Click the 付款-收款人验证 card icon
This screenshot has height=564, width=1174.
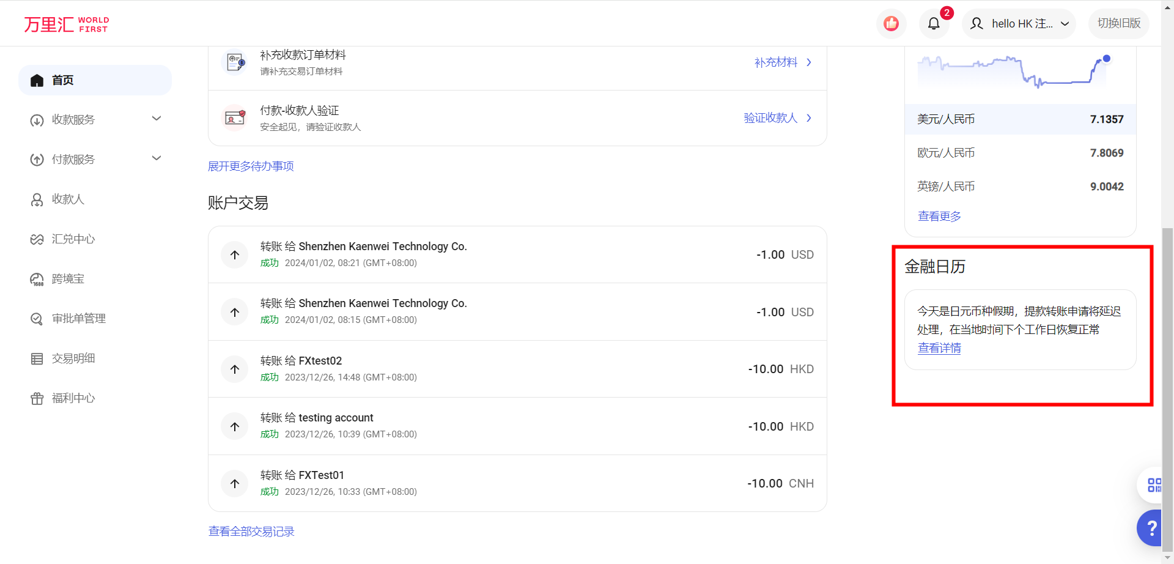point(235,118)
